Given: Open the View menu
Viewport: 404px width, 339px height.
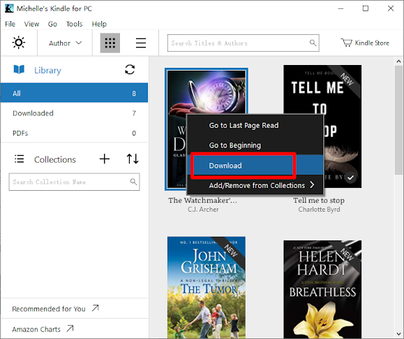Looking at the screenshot, I should click(31, 24).
